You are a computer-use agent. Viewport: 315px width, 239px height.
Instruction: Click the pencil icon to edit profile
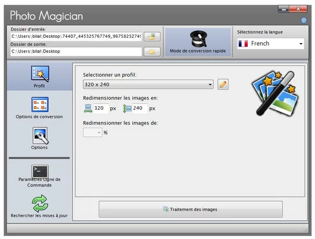tap(223, 85)
